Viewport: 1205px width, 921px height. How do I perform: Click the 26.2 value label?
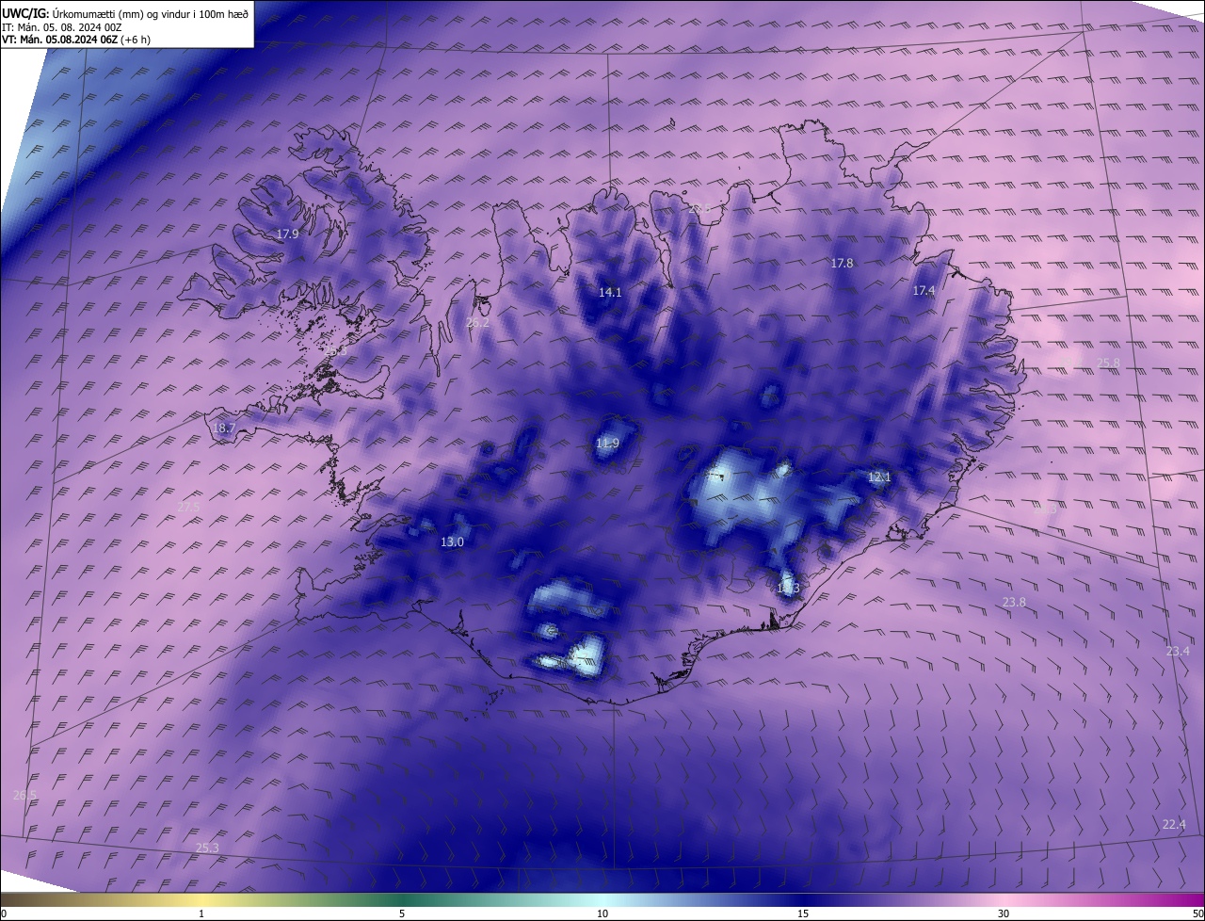(477, 323)
